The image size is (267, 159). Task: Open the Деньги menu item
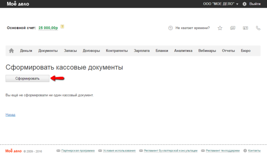26,51
